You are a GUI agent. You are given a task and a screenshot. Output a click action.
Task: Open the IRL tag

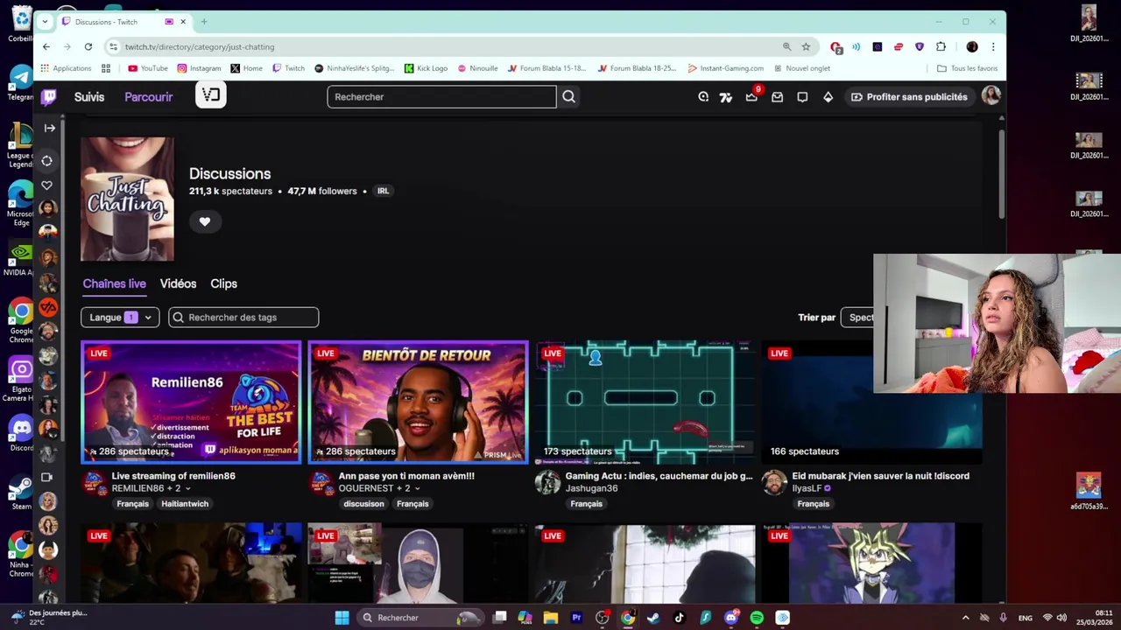pyautogui.click(x=383, y=191)
